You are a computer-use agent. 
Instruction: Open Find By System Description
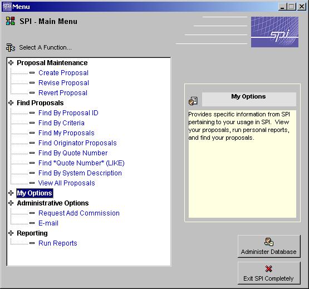point(80,173)
